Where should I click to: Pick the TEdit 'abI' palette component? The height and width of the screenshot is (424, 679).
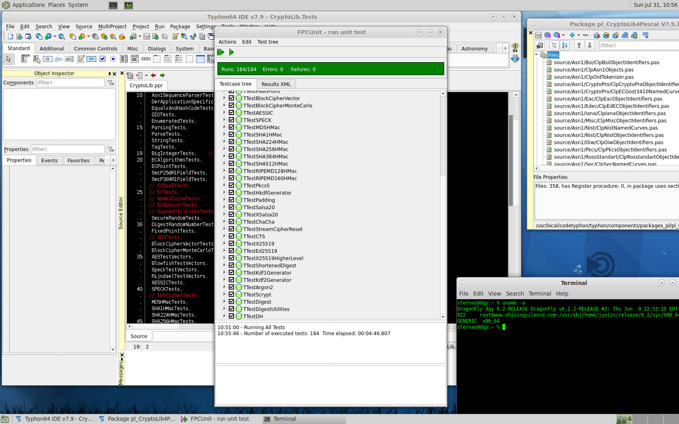pyautogui.click(x=70, y=59)
